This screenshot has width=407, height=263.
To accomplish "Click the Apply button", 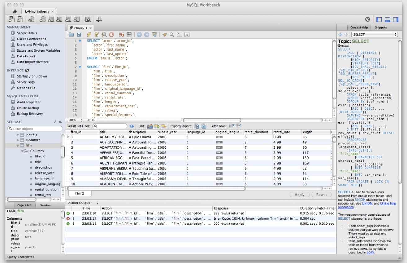I will point(300,195).
